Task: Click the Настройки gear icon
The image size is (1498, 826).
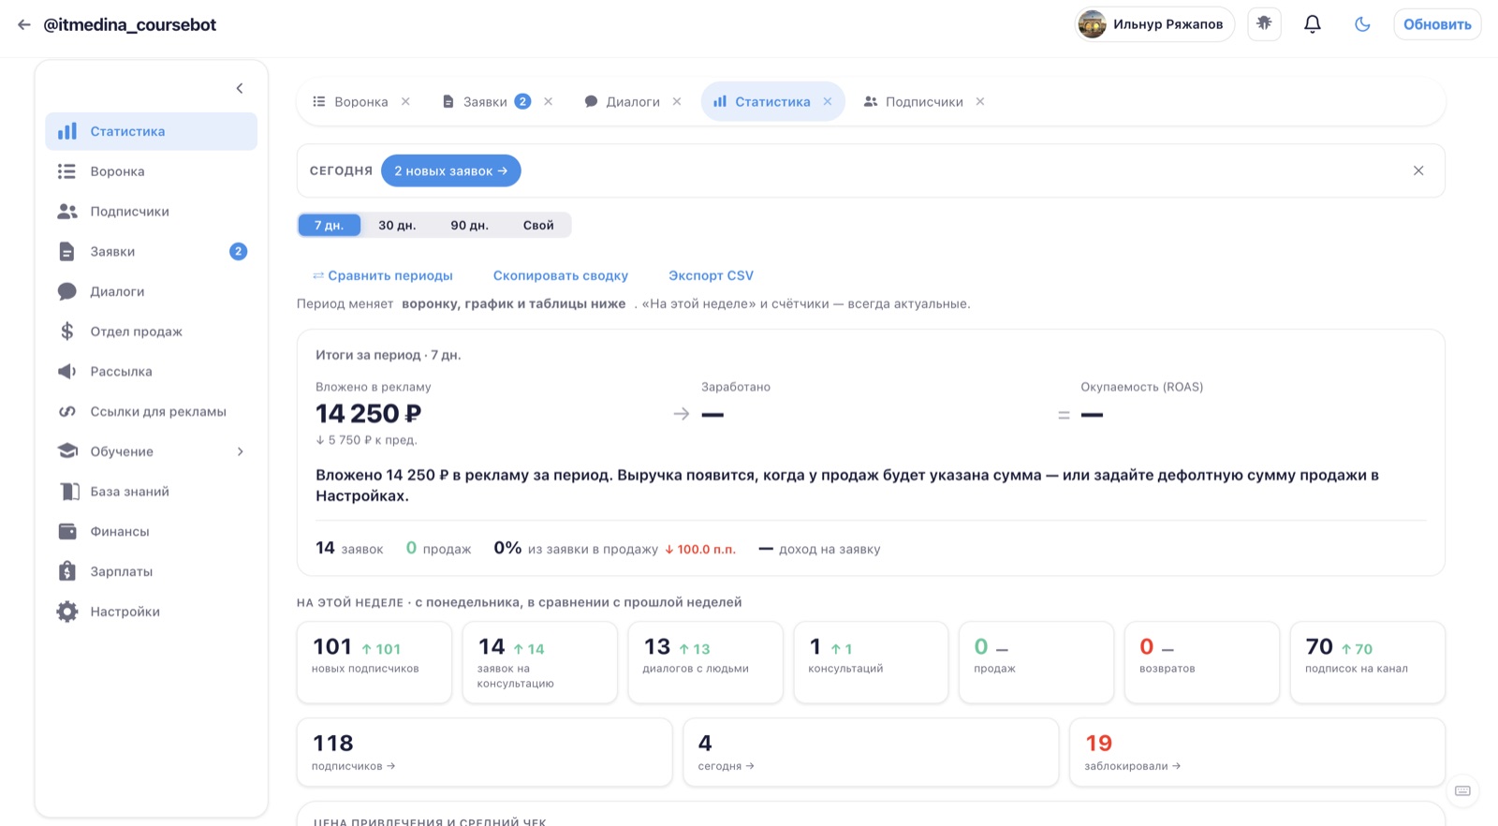Action: (66, 612)
